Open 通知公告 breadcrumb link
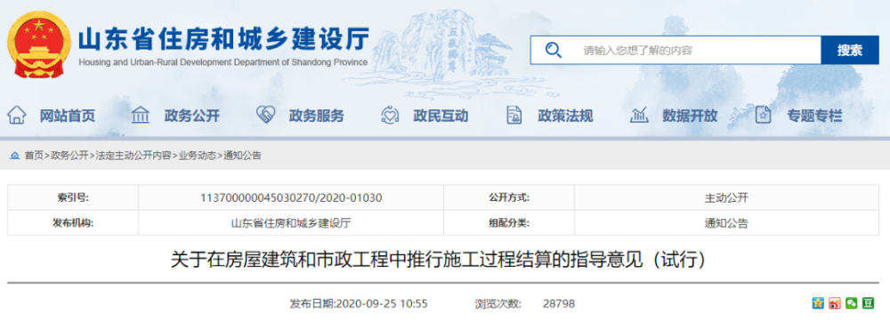Image resolution: width=890 pixels, height=322 pixels. 242,156
